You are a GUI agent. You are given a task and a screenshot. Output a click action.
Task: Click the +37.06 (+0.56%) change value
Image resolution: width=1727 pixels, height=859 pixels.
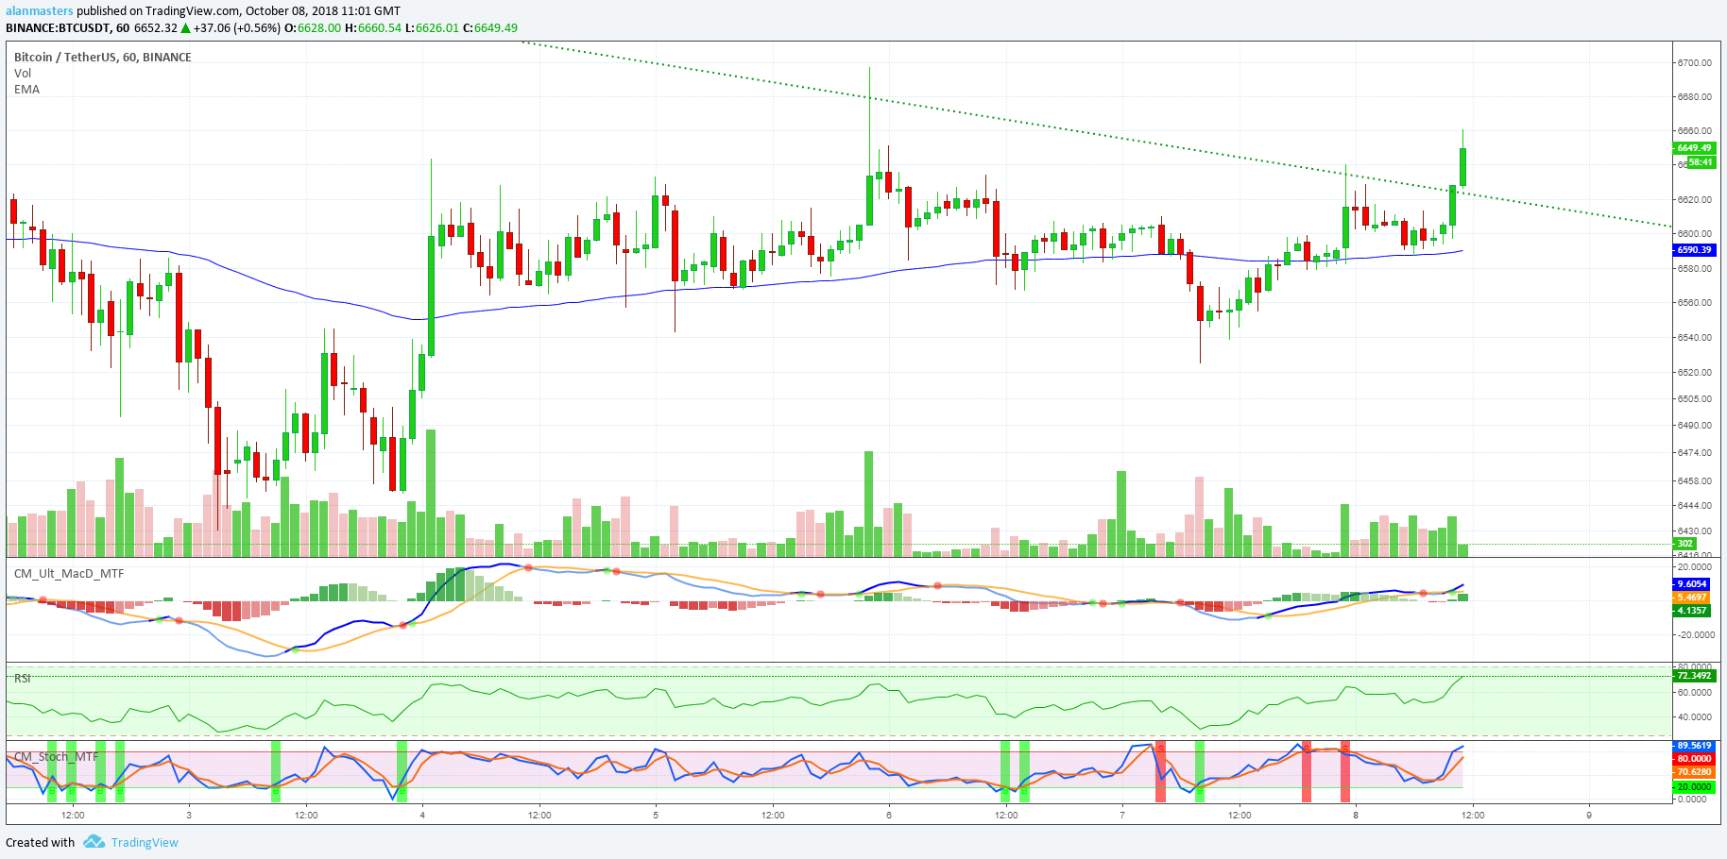(x=237, y=27)
